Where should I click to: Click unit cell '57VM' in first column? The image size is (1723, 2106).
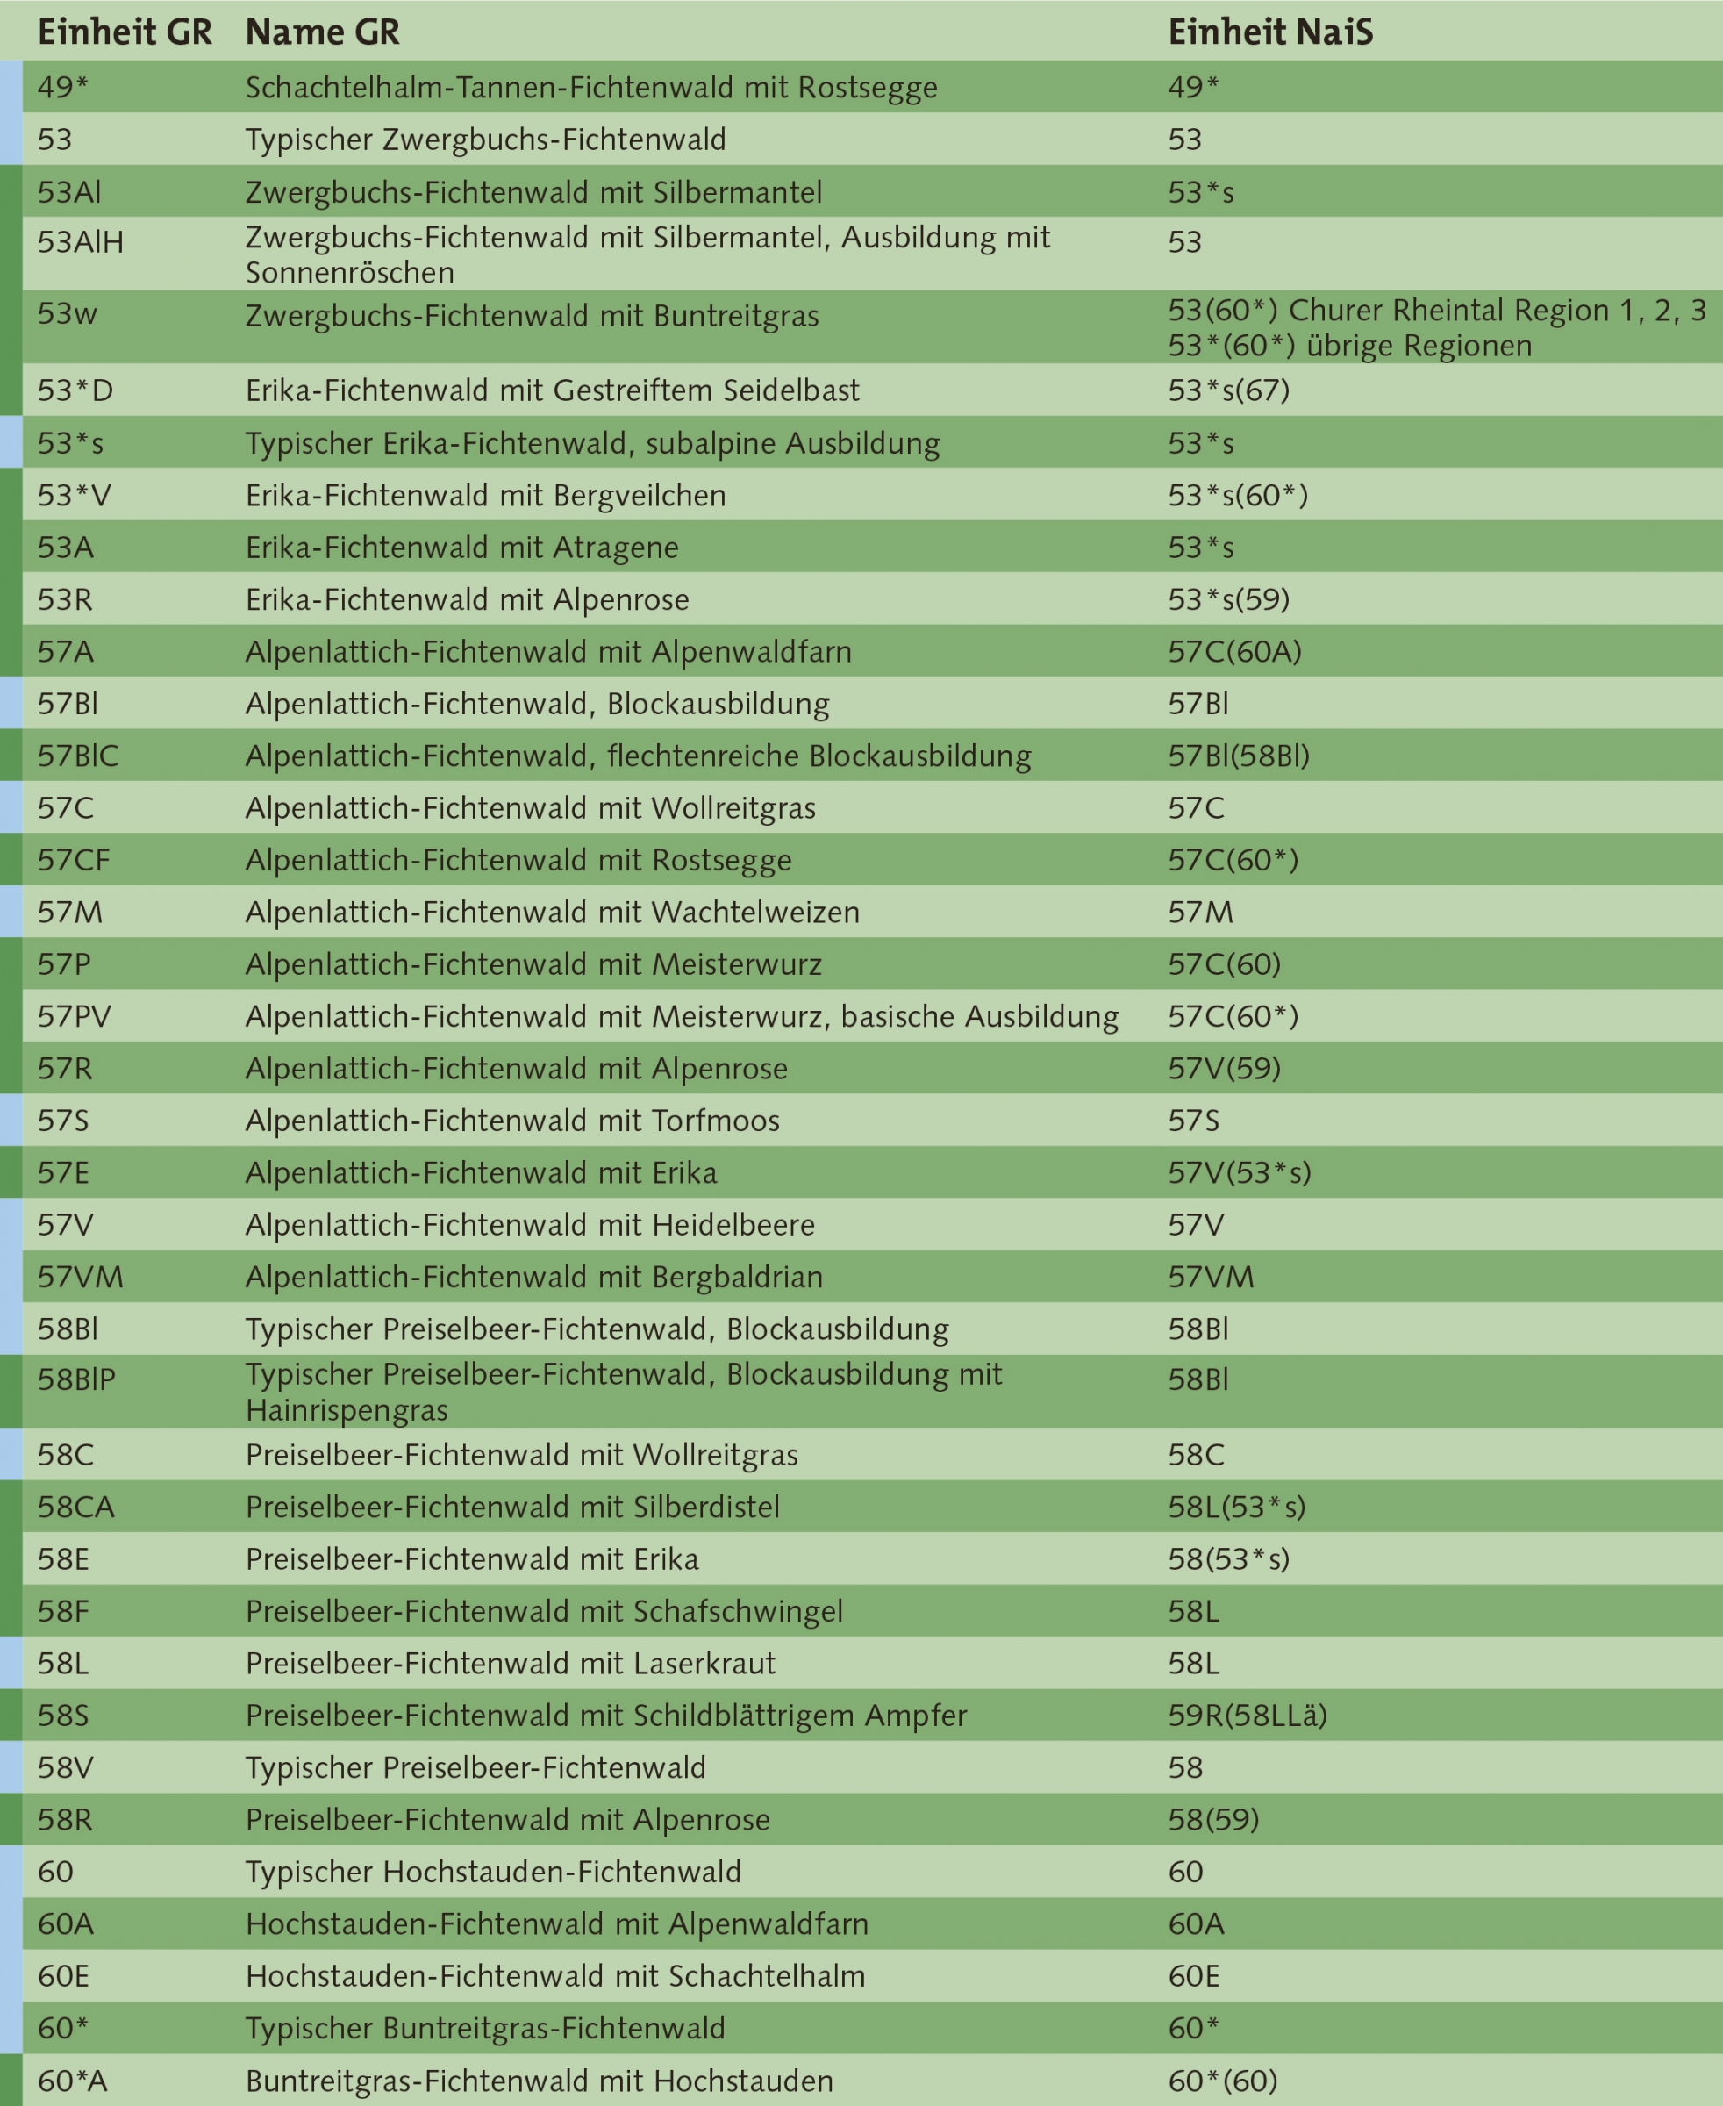tap(81, 1277)
